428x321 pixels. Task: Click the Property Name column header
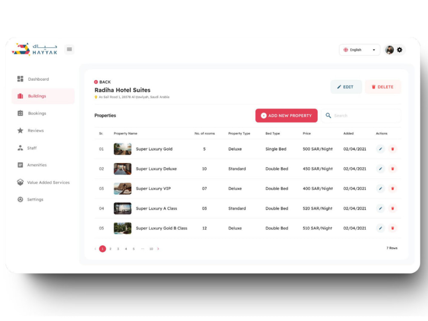125,134
